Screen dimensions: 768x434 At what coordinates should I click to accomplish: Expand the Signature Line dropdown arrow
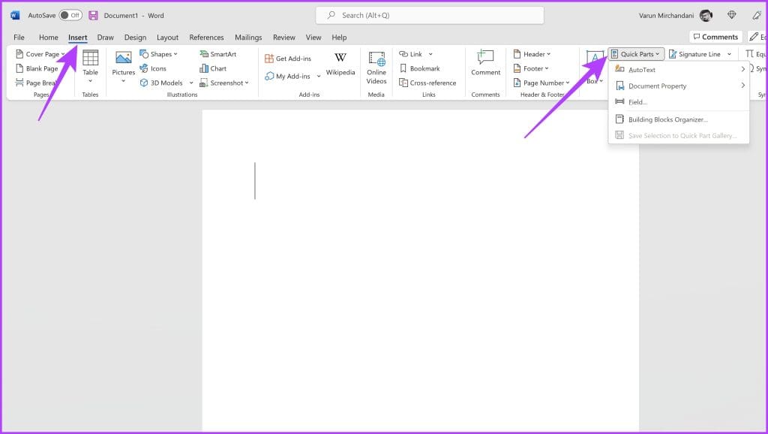coord(729,54)
